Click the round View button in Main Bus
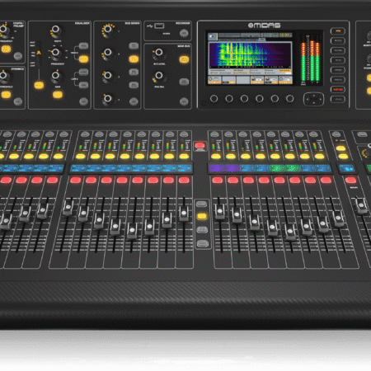Image resolution: width=371 pixels, height=371 pixels. [184, 101]
